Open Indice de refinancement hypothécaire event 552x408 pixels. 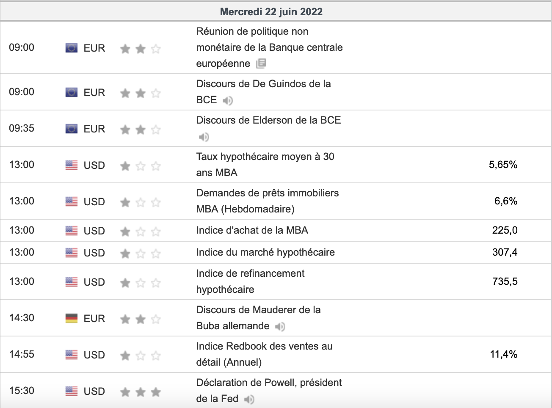point(250,281)
